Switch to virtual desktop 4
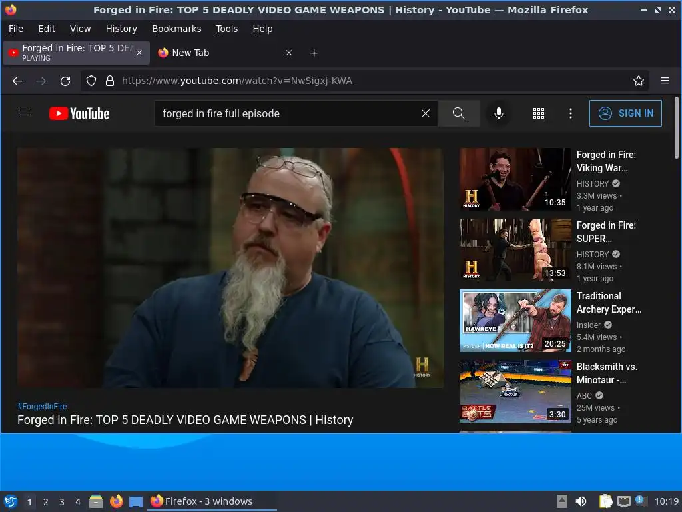Screen dimensions: 682x512 pos(78,502)
